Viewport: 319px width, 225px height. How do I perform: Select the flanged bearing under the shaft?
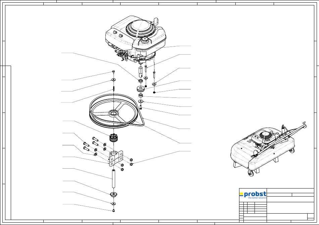click(114, 195)
